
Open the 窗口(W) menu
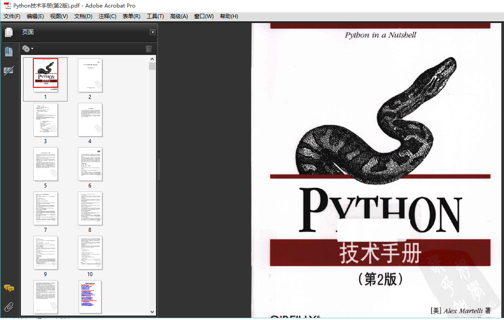pyautogui.click(x=204, y=16)
